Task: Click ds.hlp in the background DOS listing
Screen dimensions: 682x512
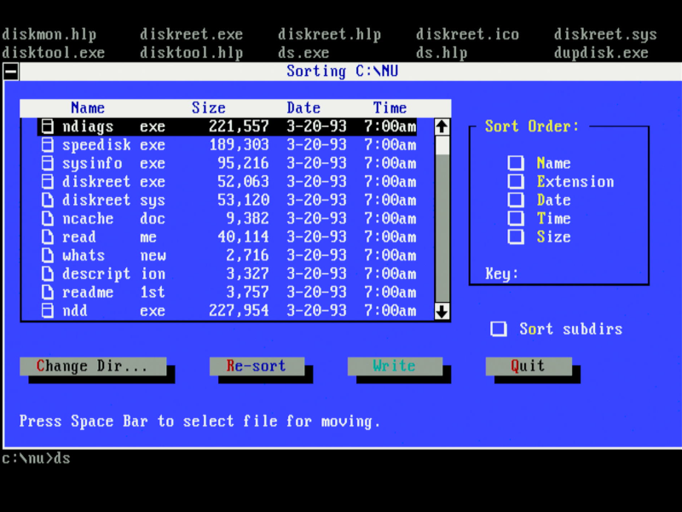Action: (x=442, y=53)
